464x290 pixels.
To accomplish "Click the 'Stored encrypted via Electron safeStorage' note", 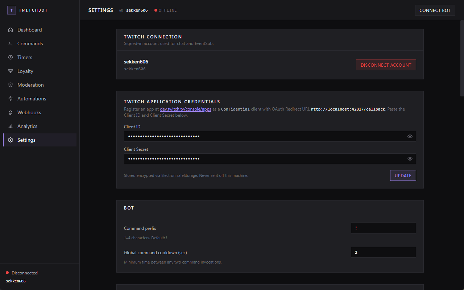I will tap(186, 175).
